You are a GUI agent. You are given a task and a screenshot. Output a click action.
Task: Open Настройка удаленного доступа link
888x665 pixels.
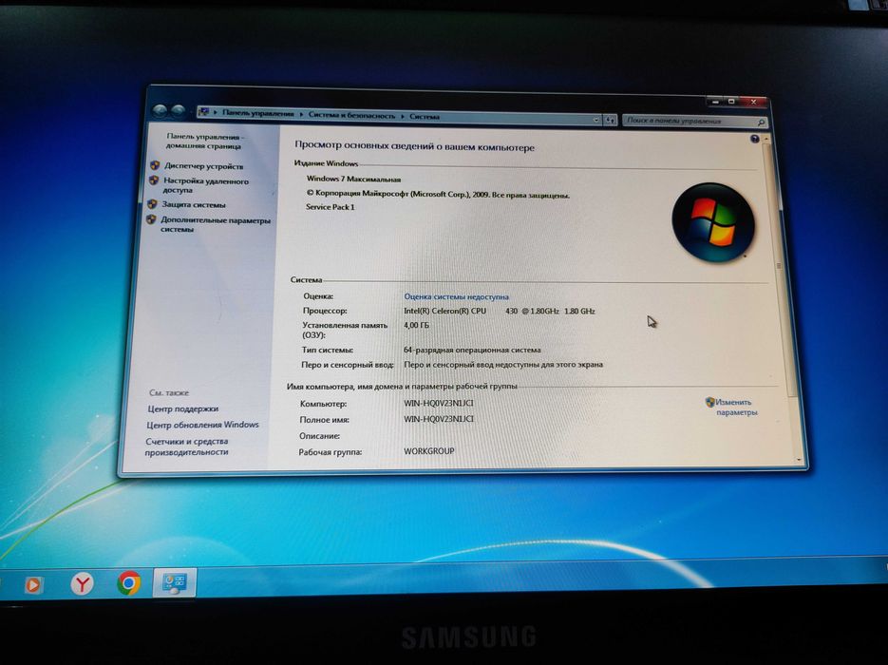[x=205, y=185]
